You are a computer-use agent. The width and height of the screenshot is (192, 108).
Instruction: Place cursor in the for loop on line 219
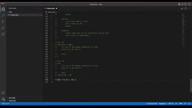65,80
